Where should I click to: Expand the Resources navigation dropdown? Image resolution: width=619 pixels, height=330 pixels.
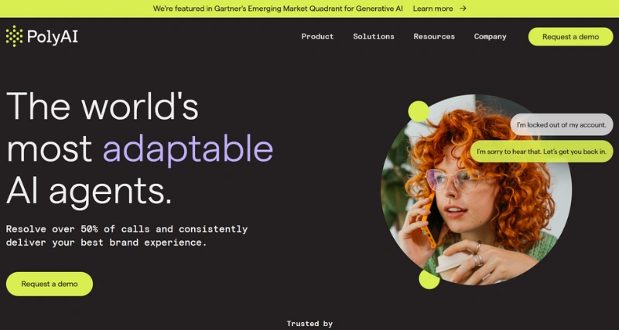[434, 36]
